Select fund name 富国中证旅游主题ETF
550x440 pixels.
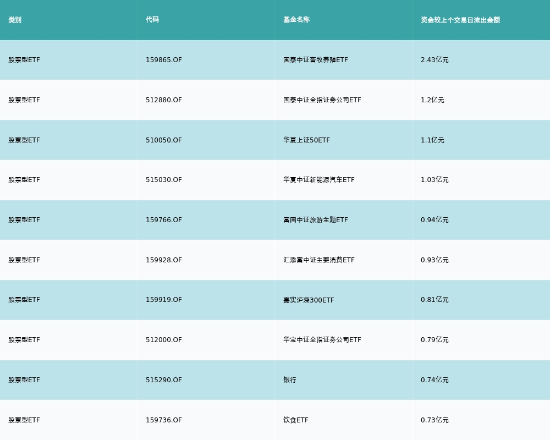point(316,220)
